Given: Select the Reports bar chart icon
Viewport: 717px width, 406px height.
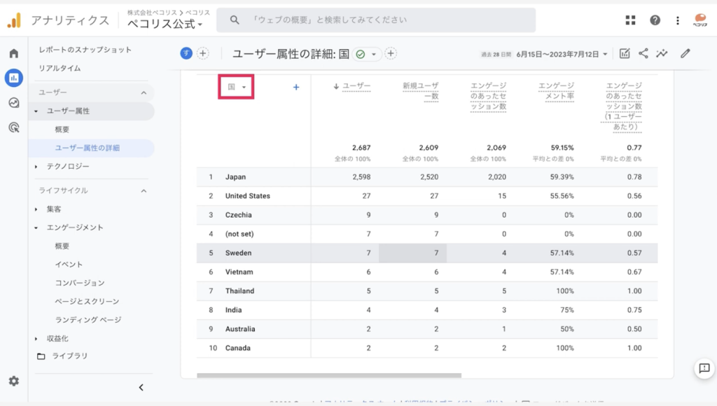Looking at the screenshot, I should pos(14,78).
